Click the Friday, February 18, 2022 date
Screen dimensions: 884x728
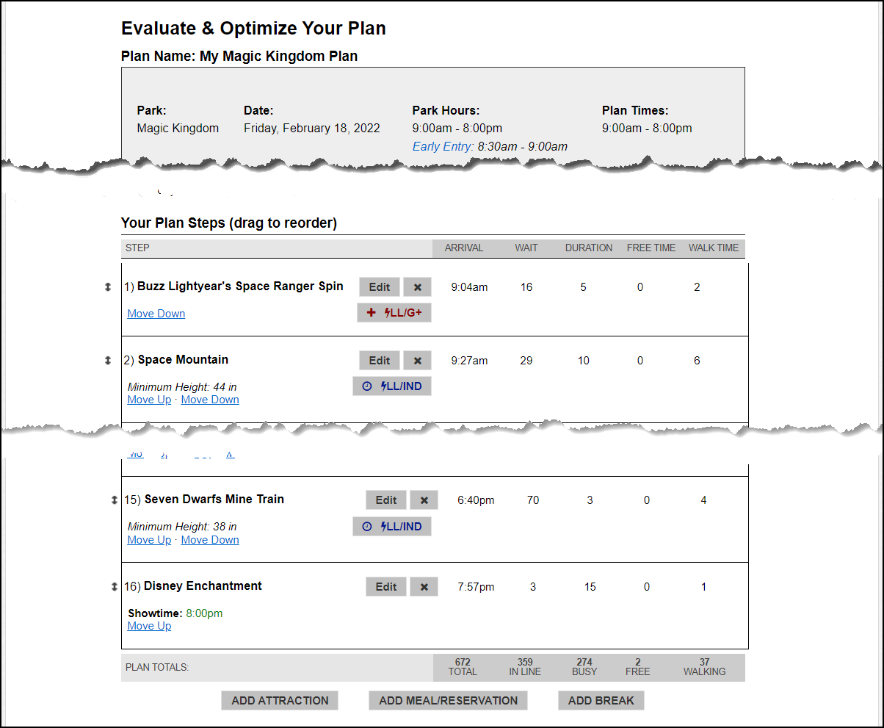(x=312, y=129)
